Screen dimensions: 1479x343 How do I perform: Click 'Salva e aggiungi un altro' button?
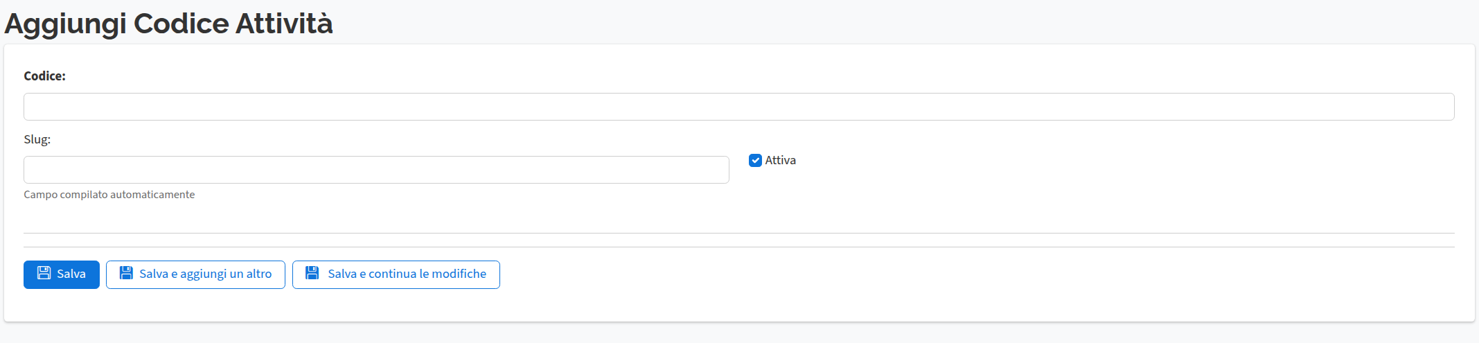pyautogui.click(x=195, y=274)
